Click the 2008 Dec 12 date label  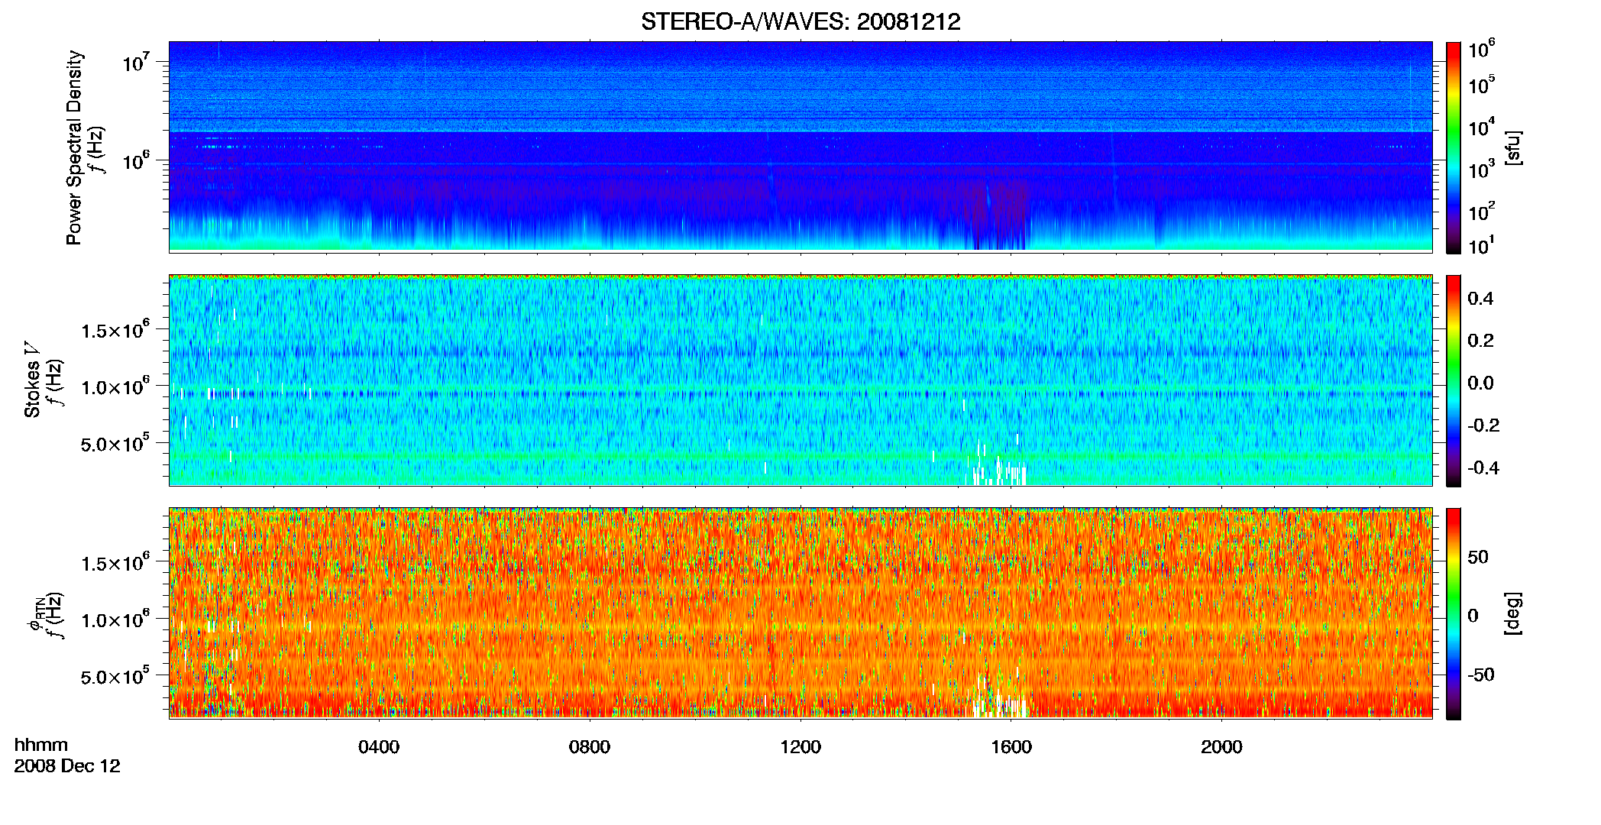[x=67, y=766]
